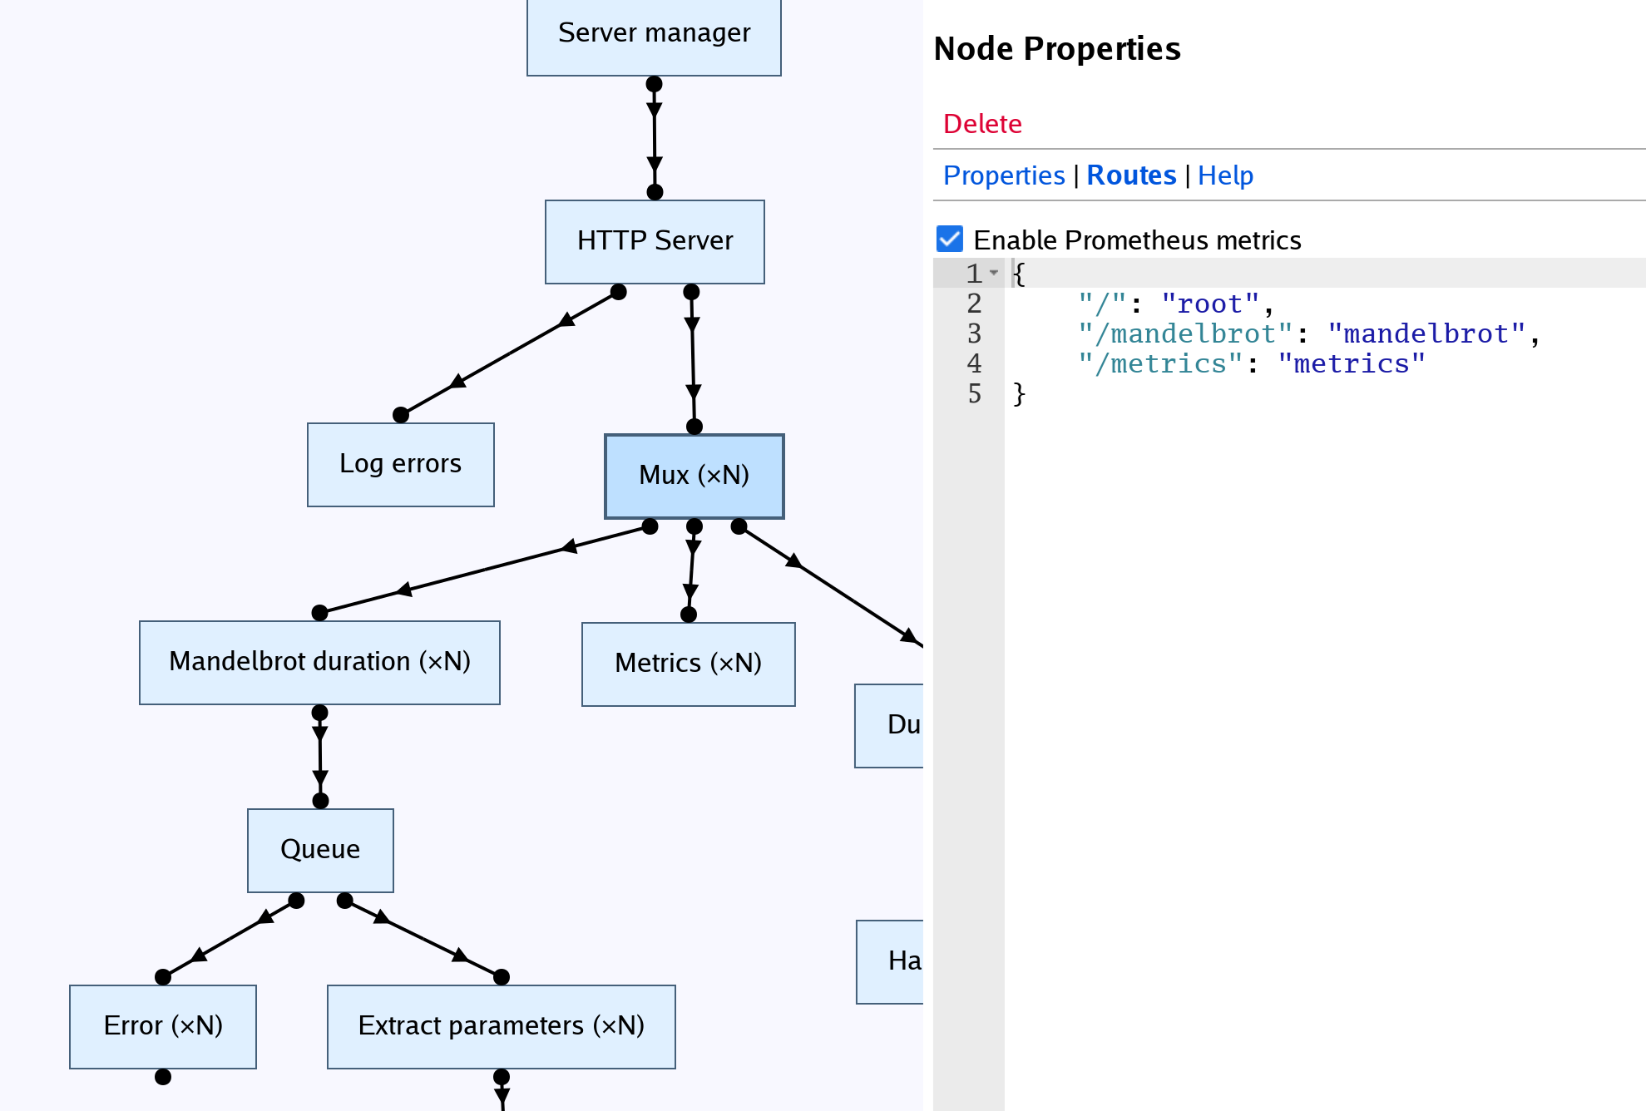
Task: Select the partially visible Du node
Action: coord(890,725)
